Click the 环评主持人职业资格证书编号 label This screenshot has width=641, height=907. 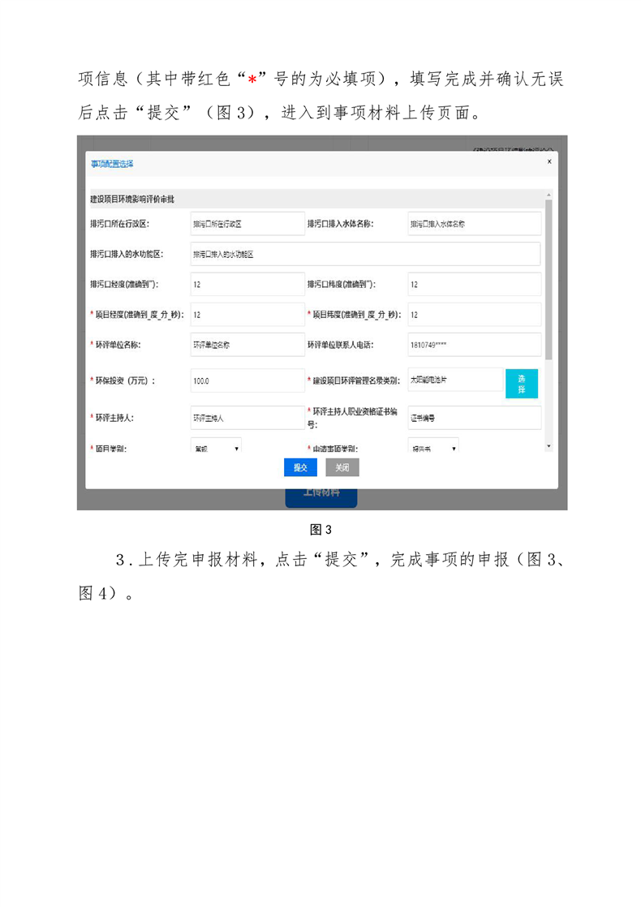pyautogui.click(x=353, y=418)
